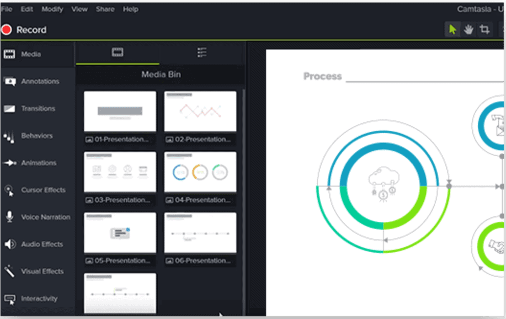This screenshot has width=506, height=319.
Task: Activate the Pan hand tool
Action: coord(468,30)
